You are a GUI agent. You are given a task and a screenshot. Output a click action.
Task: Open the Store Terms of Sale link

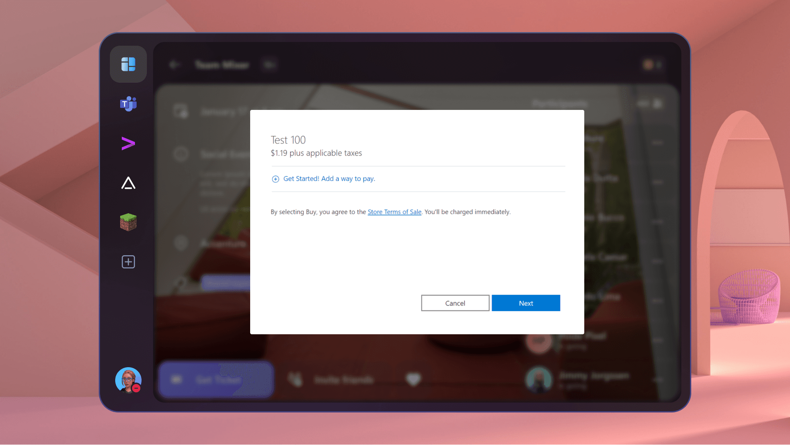(x=394, y=212)
